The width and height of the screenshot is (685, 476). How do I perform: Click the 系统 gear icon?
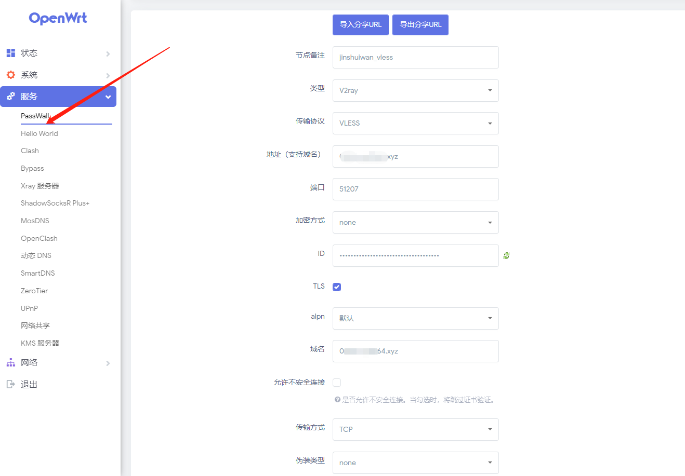pyautogui.click(x=10, y=75)
